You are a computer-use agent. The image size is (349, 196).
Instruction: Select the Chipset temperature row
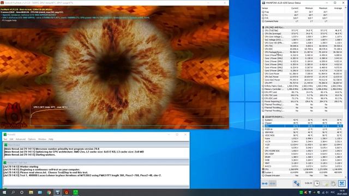point(303,123)
